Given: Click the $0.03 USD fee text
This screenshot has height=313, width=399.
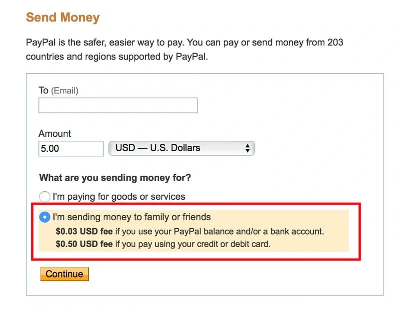Looking at the screenshot, I should tap(84, 231).
